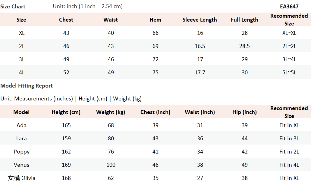Select the Full Length column header

[x=244, y=20]
